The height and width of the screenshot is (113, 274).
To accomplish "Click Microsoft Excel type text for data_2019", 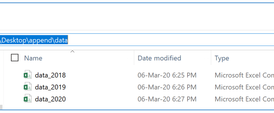I will pyautogui.click(x=244, y=87).
